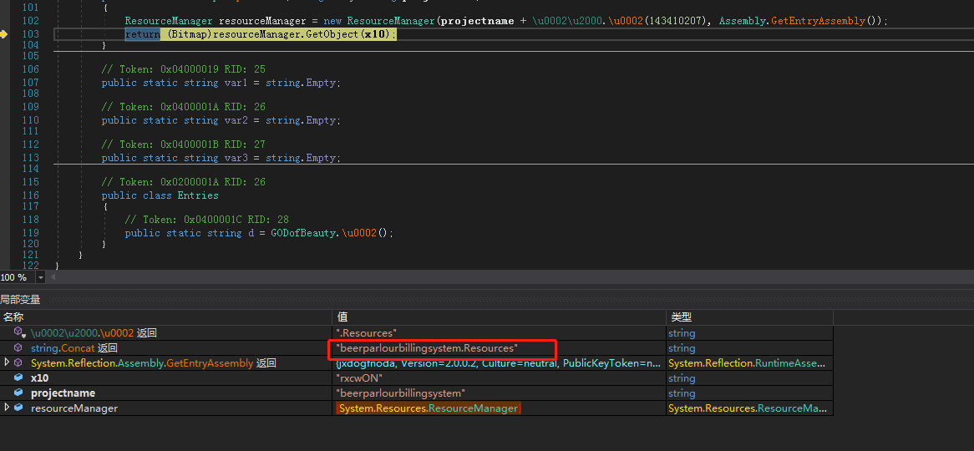Click the variable icon beside x10
974x451 pixels.
(18, 378)
